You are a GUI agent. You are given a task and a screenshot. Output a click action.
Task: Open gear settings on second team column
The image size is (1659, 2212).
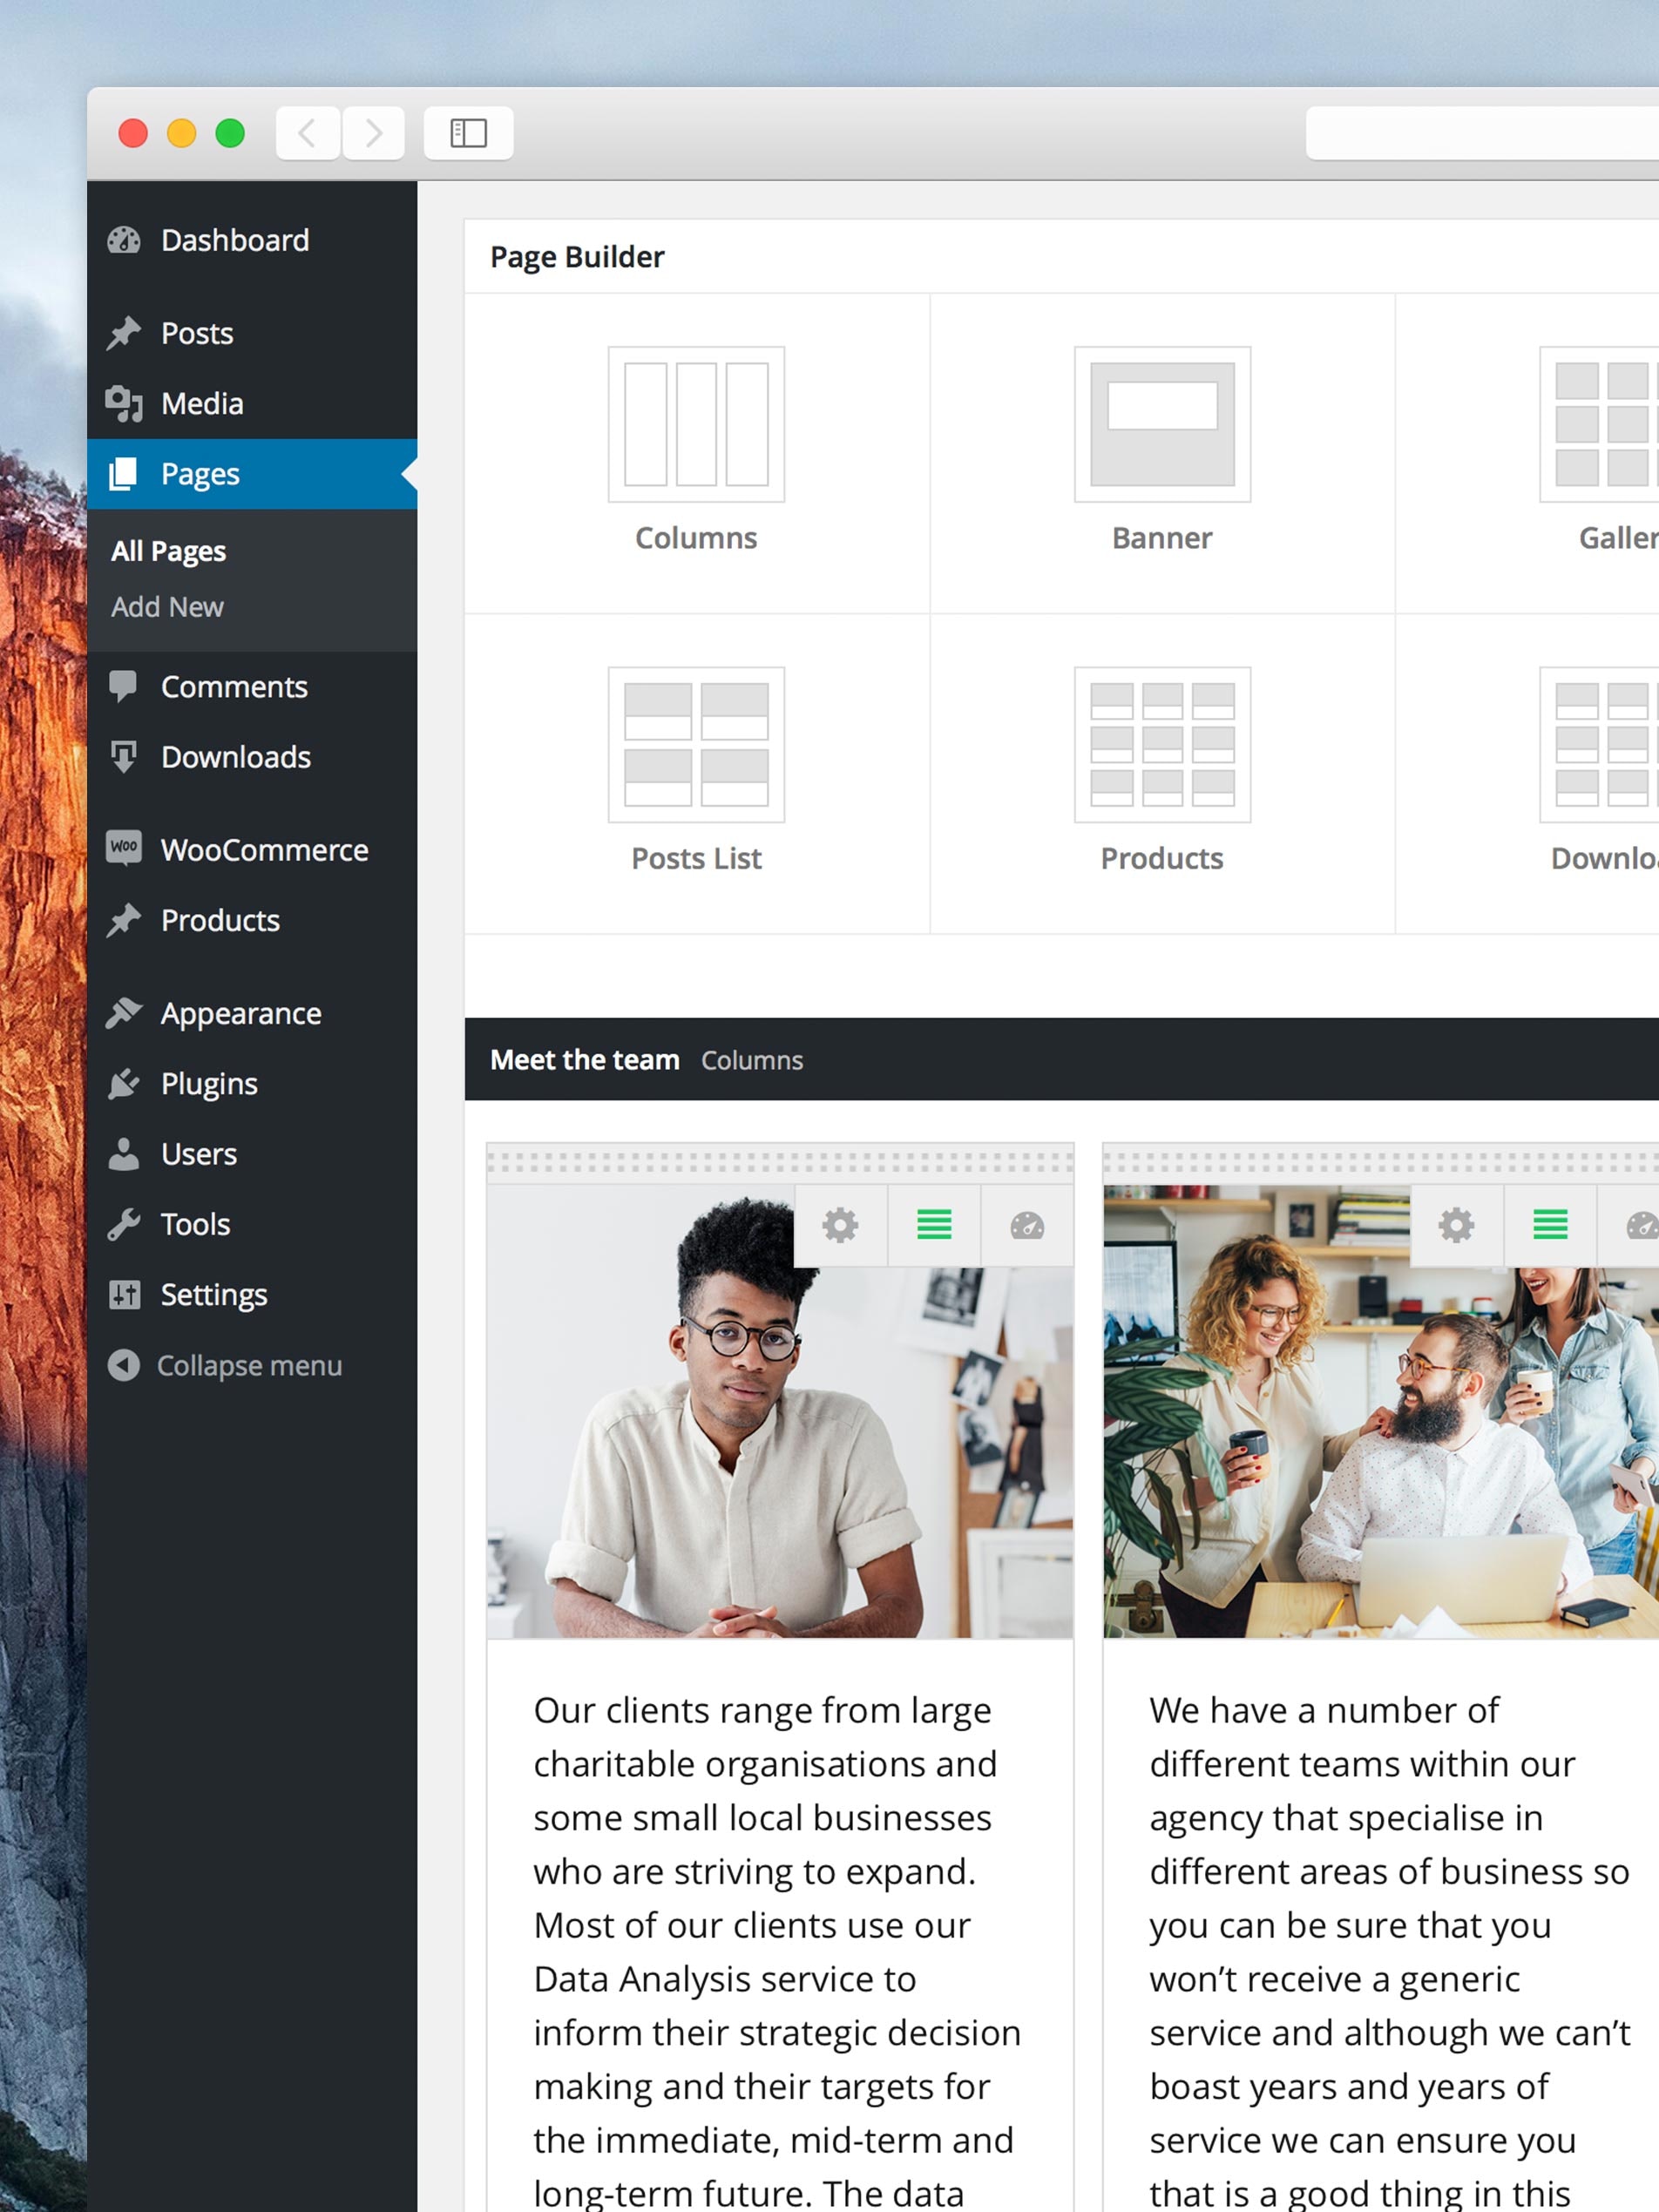click(1456, 1225)
